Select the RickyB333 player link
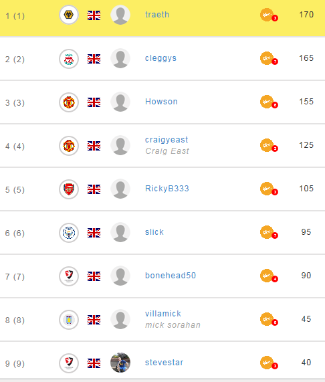Viewport: 325px width, 382px height. (167, 189)
